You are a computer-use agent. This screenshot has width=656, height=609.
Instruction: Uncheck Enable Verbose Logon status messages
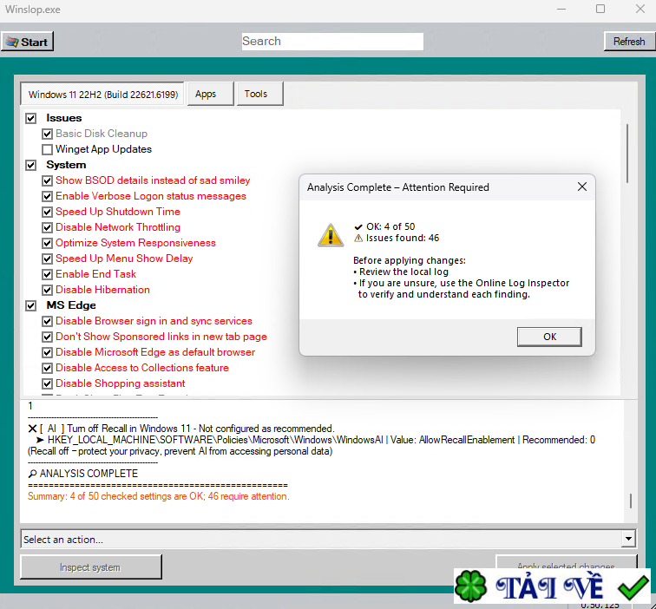tap(47, 196)
